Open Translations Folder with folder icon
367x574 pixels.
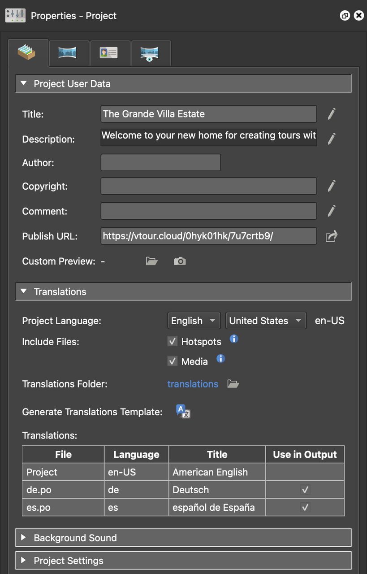click(233, 384)
